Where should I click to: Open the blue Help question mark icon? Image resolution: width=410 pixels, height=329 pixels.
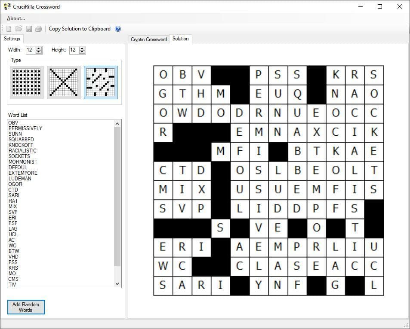pos(118,29)
